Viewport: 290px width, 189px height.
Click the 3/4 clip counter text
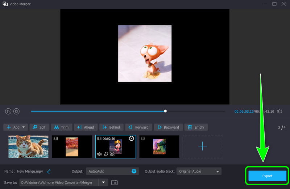282,128
